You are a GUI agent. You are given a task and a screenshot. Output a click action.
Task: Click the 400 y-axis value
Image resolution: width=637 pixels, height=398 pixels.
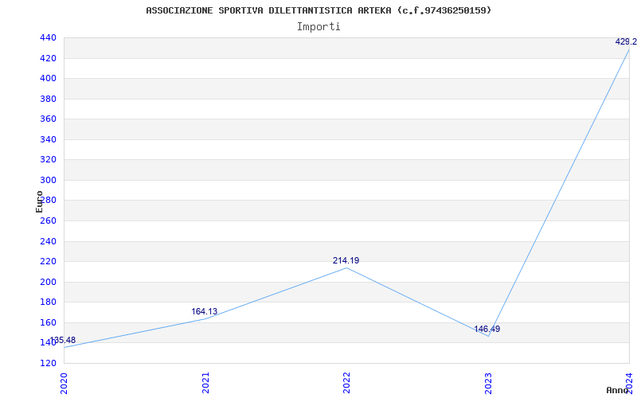(x=48, y=78)
